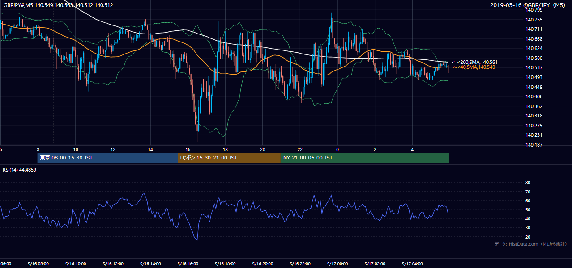Viewport: 572px width, 268px height.
Task: Click RSI scale label 60
Action: [528, 201]
